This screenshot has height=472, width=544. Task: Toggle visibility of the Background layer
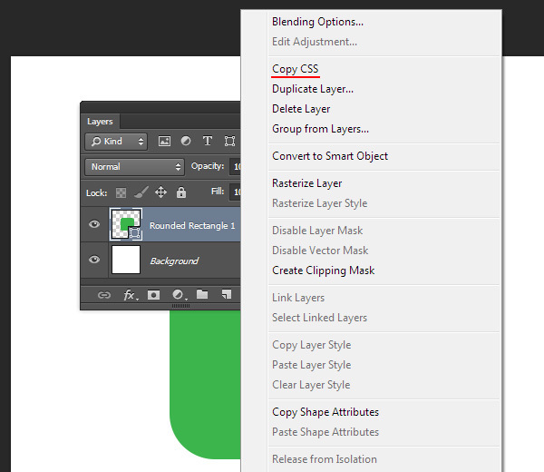(94, 261)
